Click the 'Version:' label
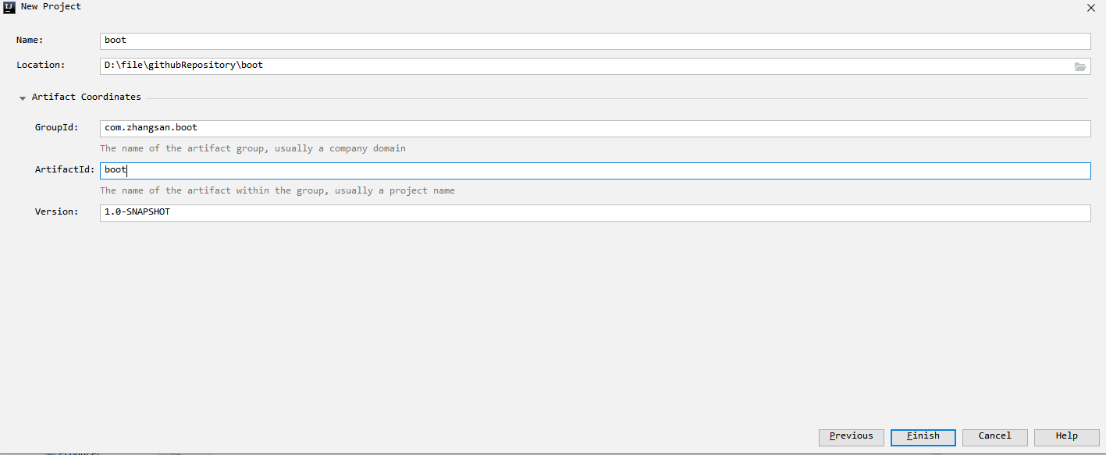Screen dimensions: 1106x455 pos(57,212)
